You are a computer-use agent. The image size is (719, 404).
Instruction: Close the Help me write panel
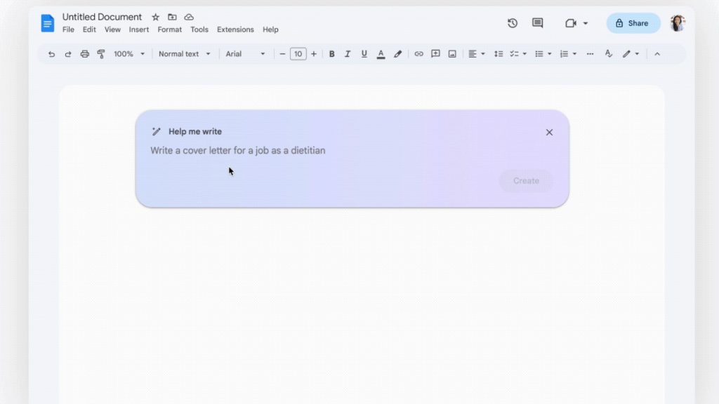(549, 132)
